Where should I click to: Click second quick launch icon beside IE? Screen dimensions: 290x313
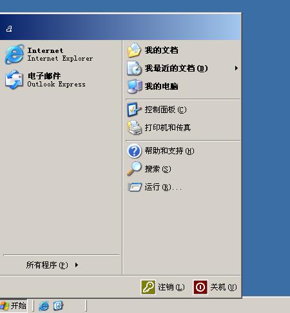point(58,306)
